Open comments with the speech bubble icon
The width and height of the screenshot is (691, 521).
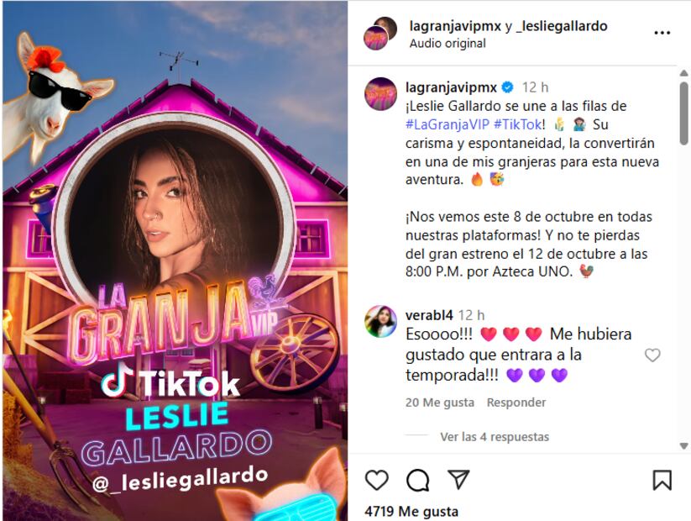point(418,480)
